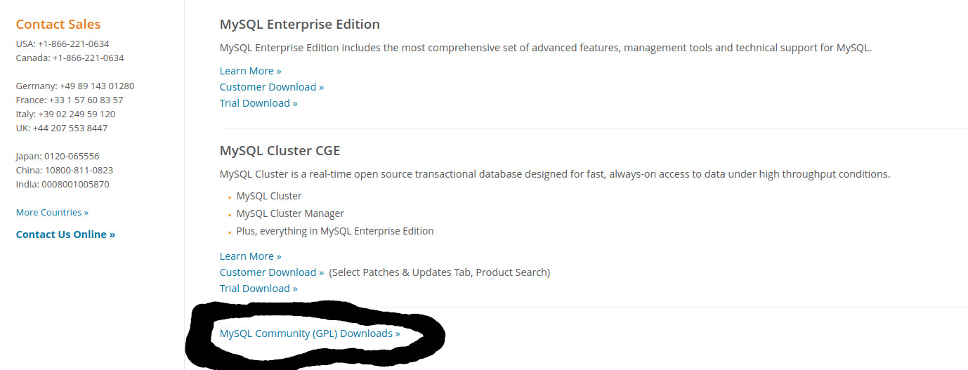Click the MySQL Cluster Manager bullet item
The height and width of the screenshot is (370, 968).
(x=290, y=213)
